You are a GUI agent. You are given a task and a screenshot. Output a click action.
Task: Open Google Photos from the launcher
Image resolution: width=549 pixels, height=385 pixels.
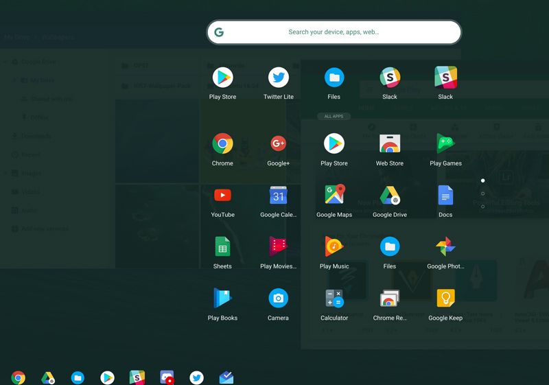[445, 247]
